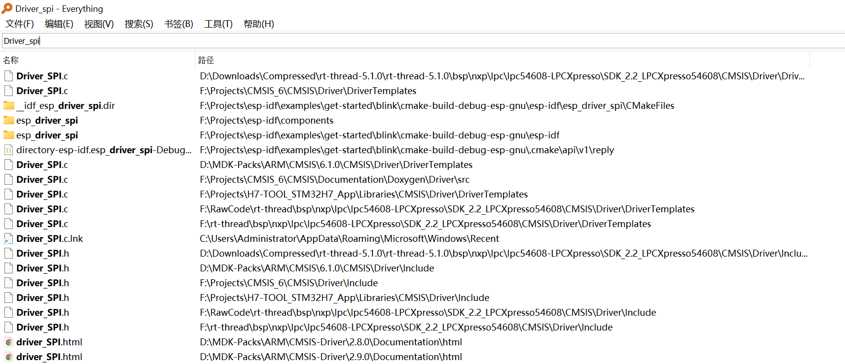Select the directory-esp-idf.esp_driver_spi-Debug... file name
The height and width of the screenshot is (364, 845).
pos(104,150)
